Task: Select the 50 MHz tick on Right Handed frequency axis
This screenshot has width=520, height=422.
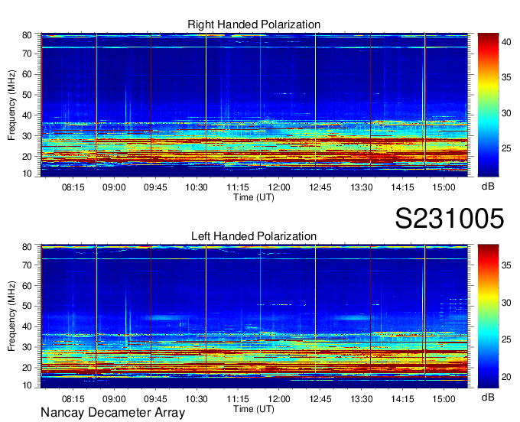Action: [x=27, y=95]
